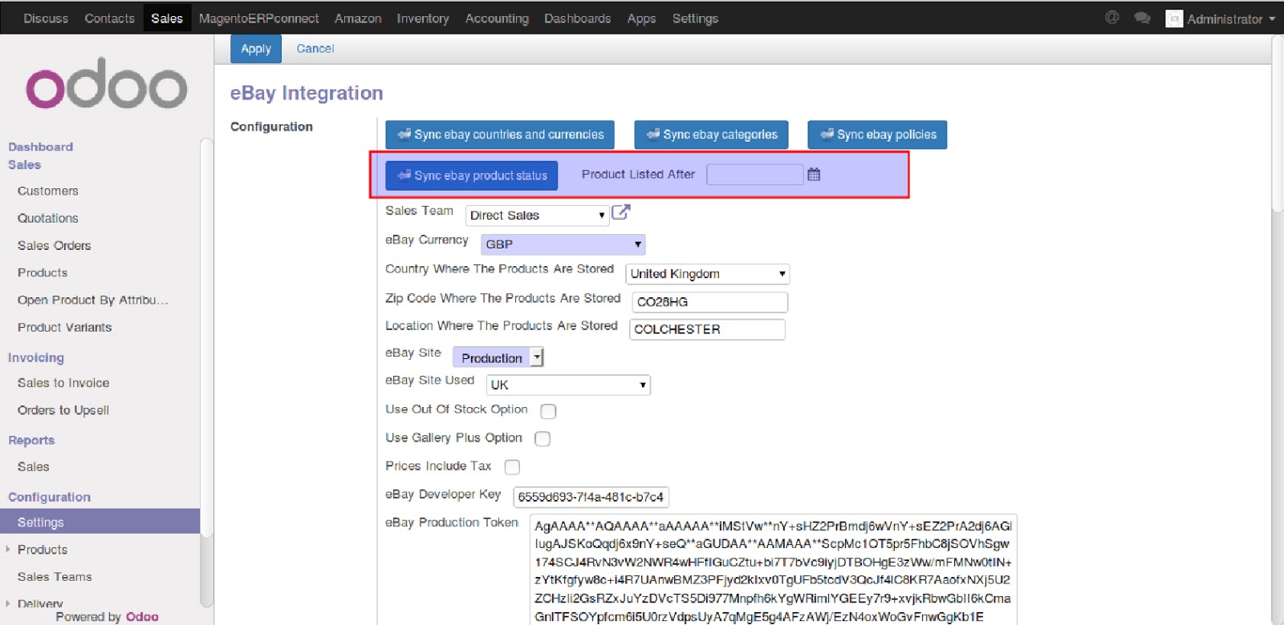
Task: Go to Sales Orders in sidebar
Action: tap(55, 246)
